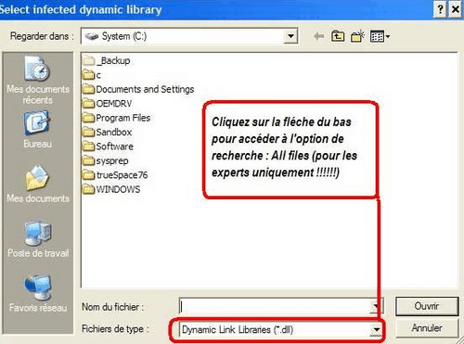This screenshot has width=464, height=344.
Task: Open Favoris réseau in sidebar
Action: click(38, 293)
